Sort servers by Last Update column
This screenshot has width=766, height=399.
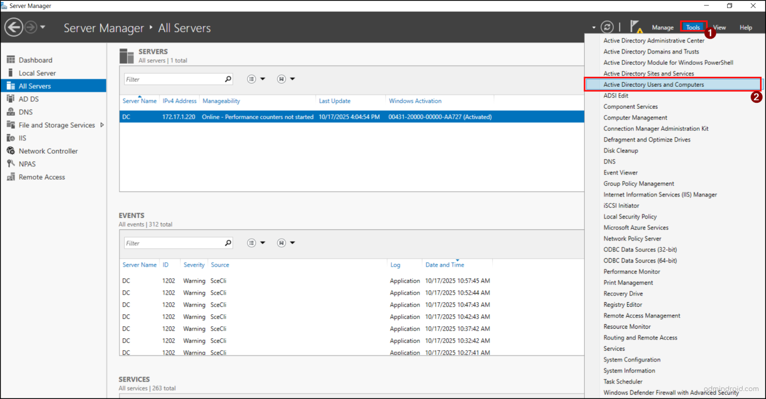pos(335,101)
